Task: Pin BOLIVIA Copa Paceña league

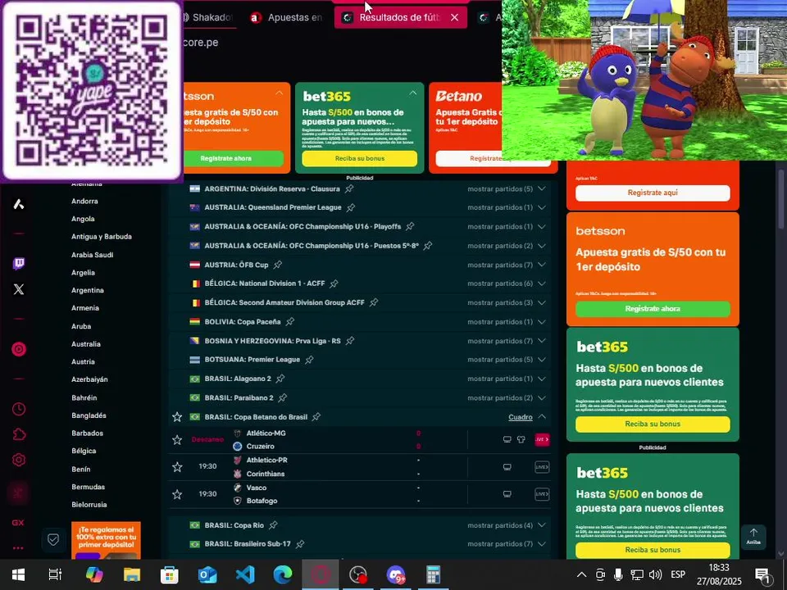Action: point(290,321)
